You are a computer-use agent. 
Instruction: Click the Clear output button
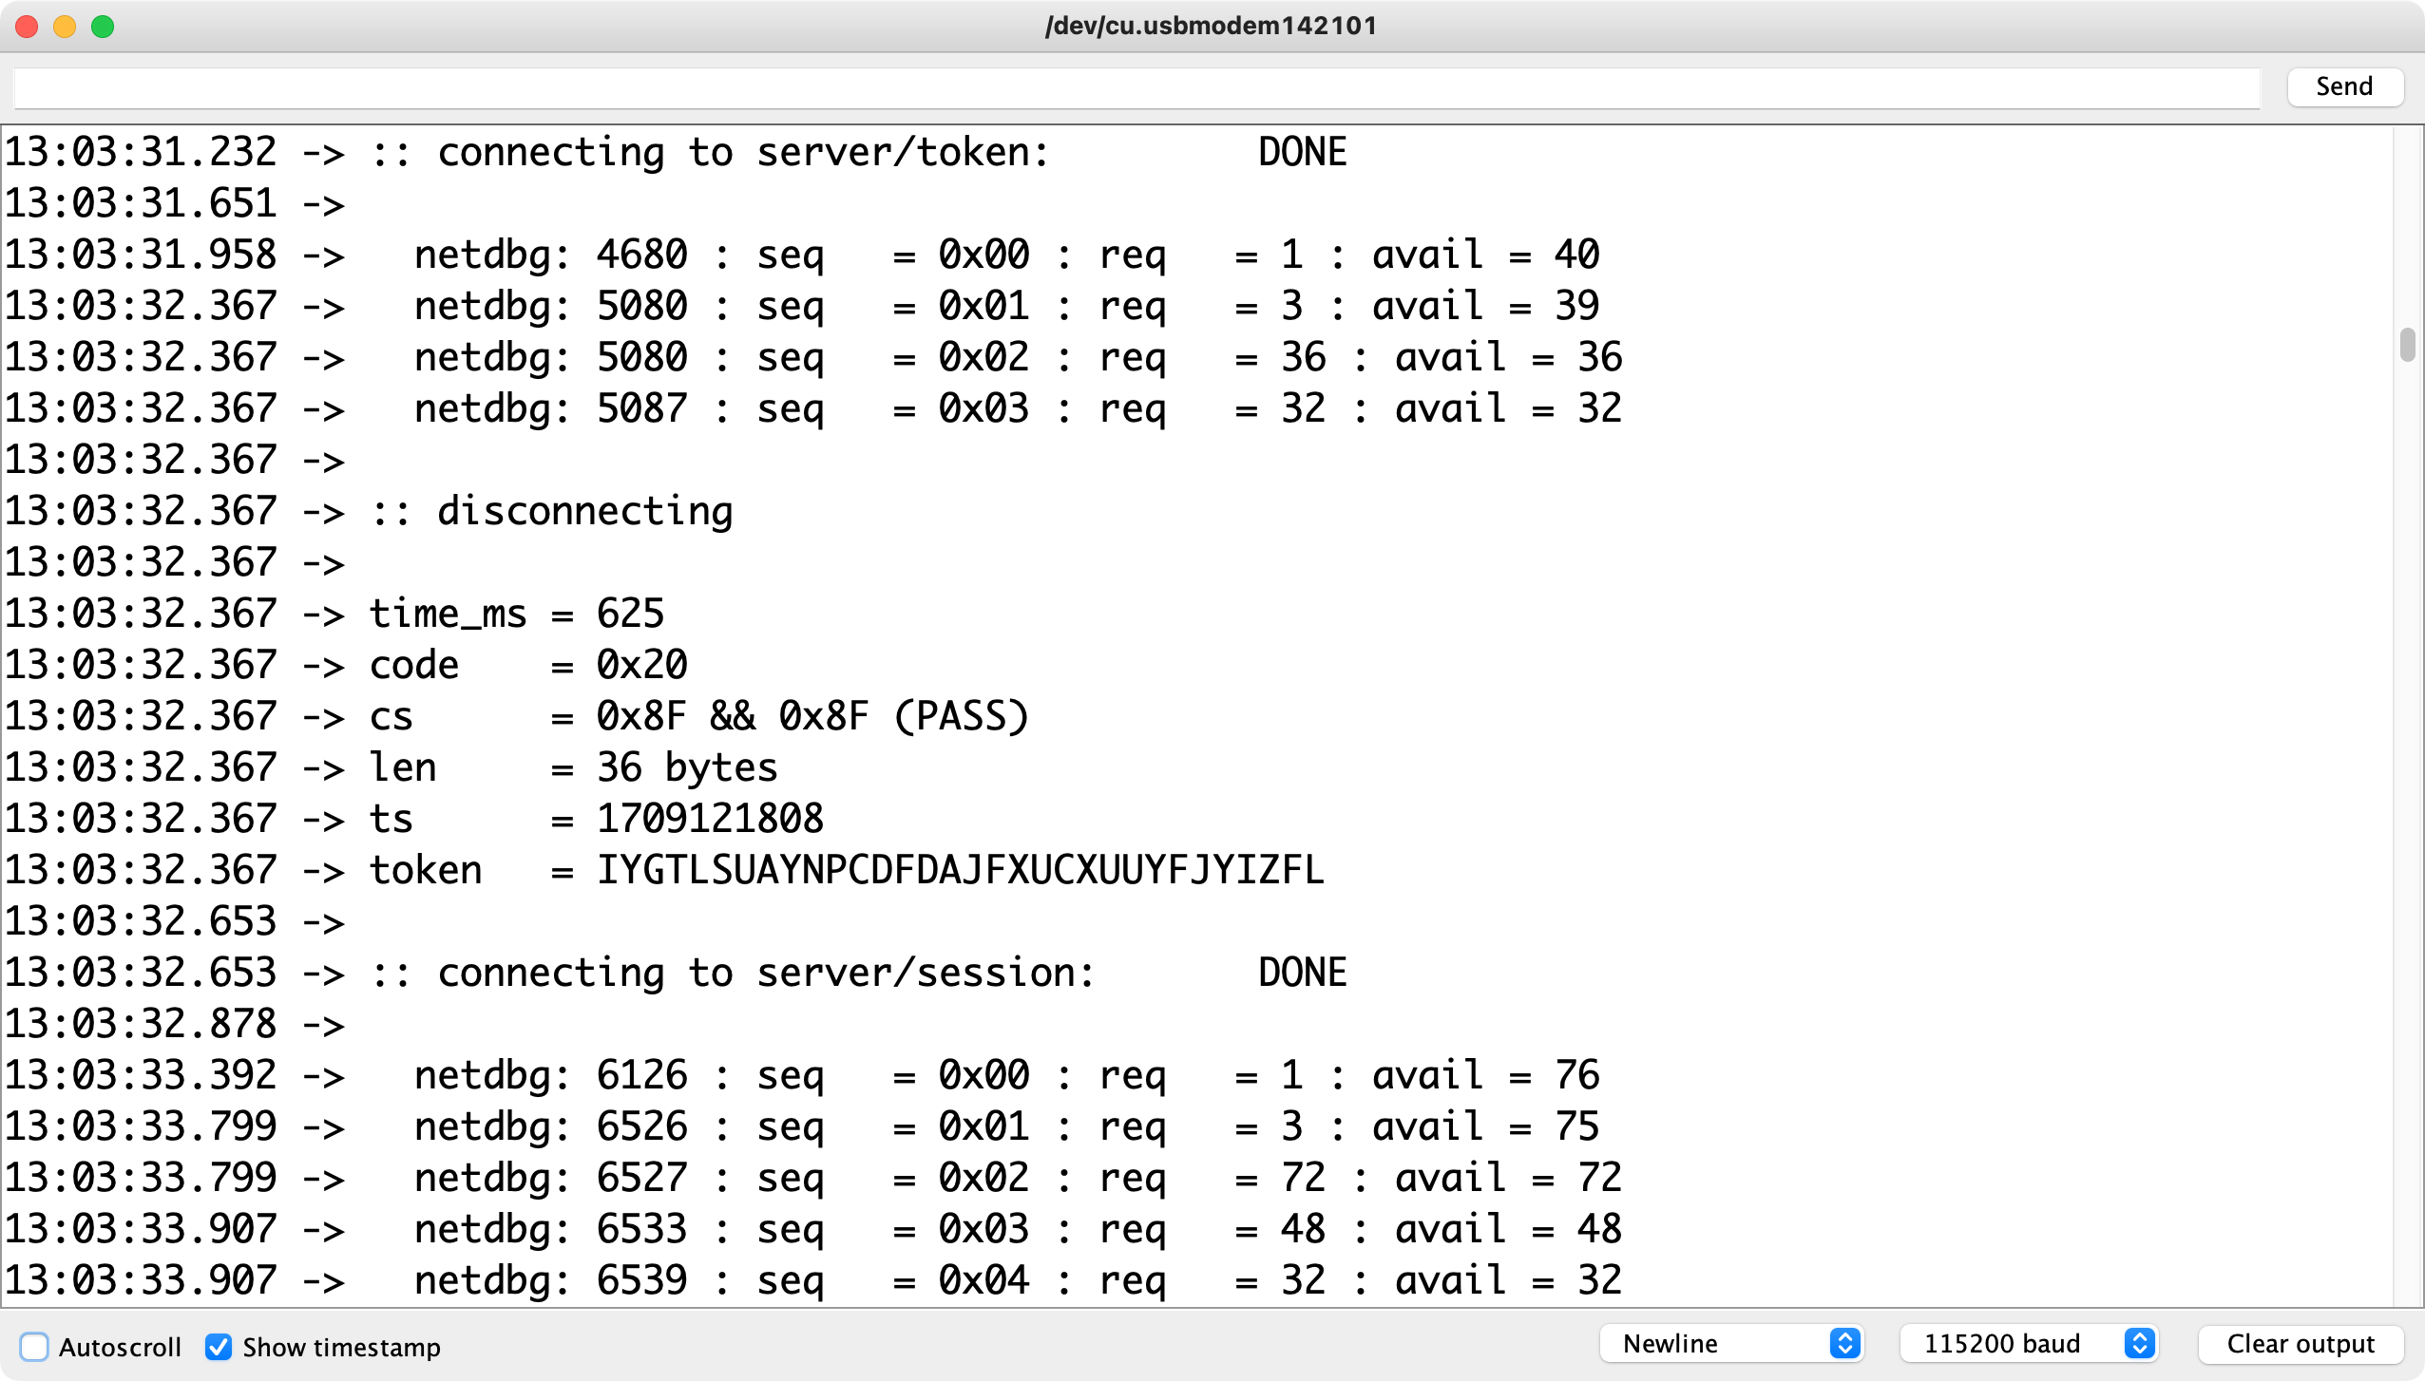click(2300, 1343)
